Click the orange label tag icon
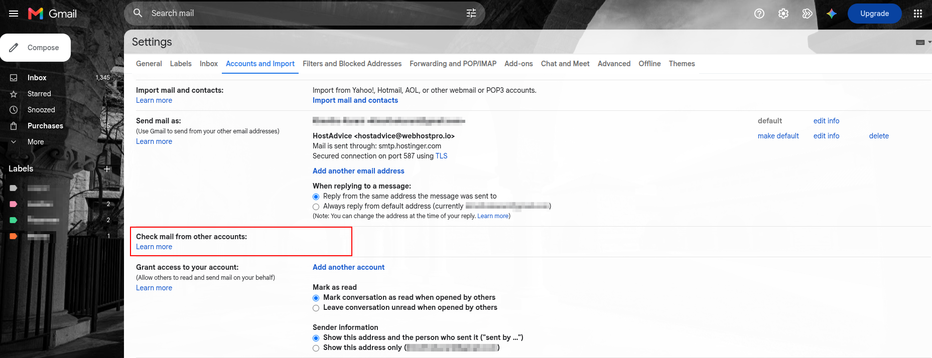Screen dimensions: 932x358 pyautogui.click(x=14, y=236)
